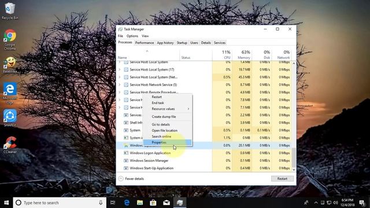This screenshot has width=370, height=208.
Task: Click the Type here to search box
Action: click(59, 203)
